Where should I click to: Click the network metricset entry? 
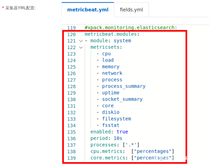[112, 73]
